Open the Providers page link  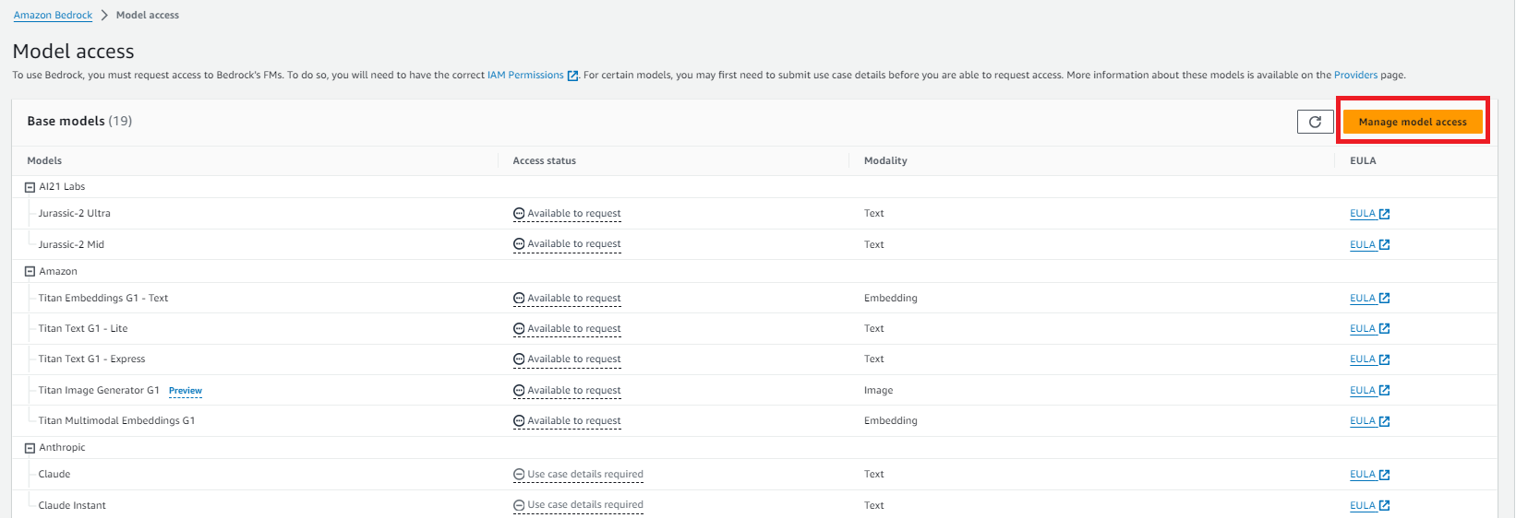click(1355, 76)
